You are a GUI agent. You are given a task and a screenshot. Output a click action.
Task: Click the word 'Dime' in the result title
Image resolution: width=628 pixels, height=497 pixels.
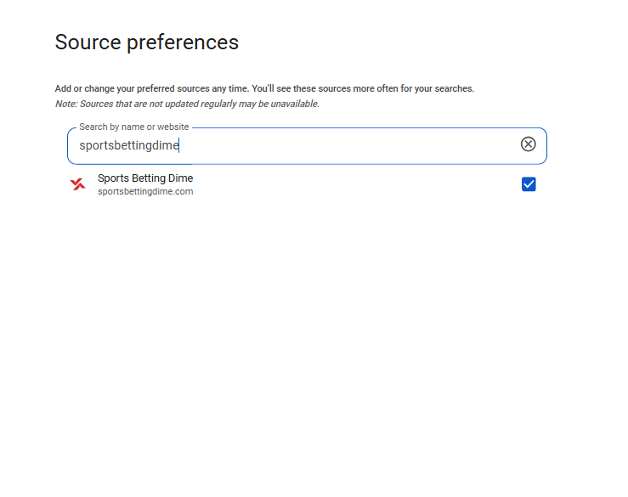[181, 178]
